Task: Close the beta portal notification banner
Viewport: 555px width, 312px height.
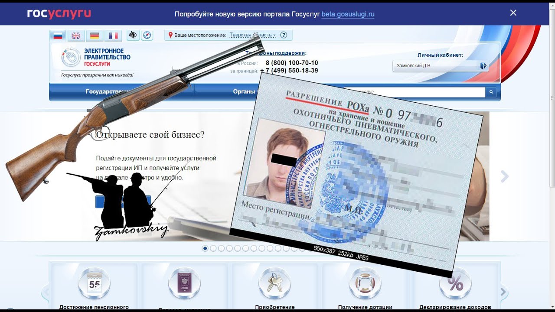Action: 513,13
